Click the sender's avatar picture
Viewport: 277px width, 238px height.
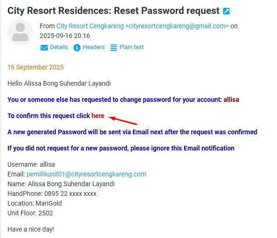tap(20, 33)
